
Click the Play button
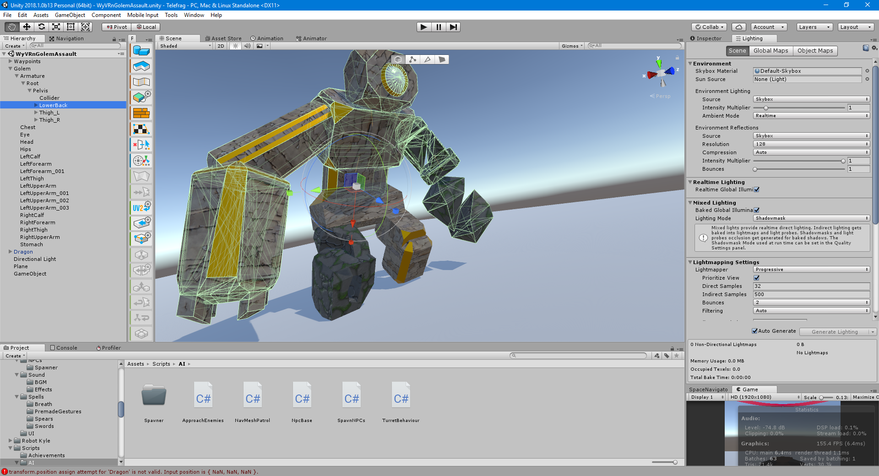423,27
